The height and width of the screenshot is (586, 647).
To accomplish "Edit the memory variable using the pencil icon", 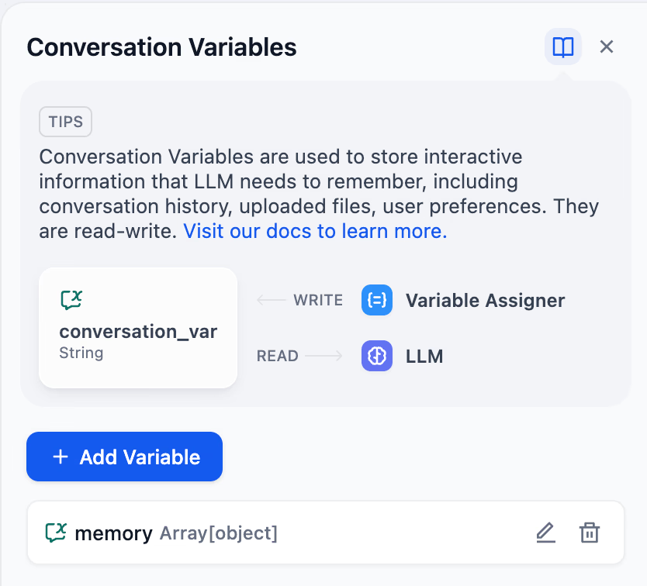I will point(545,533).
